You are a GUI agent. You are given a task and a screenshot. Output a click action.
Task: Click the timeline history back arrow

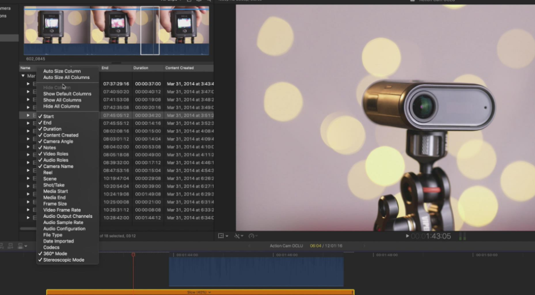coord(249,246)
